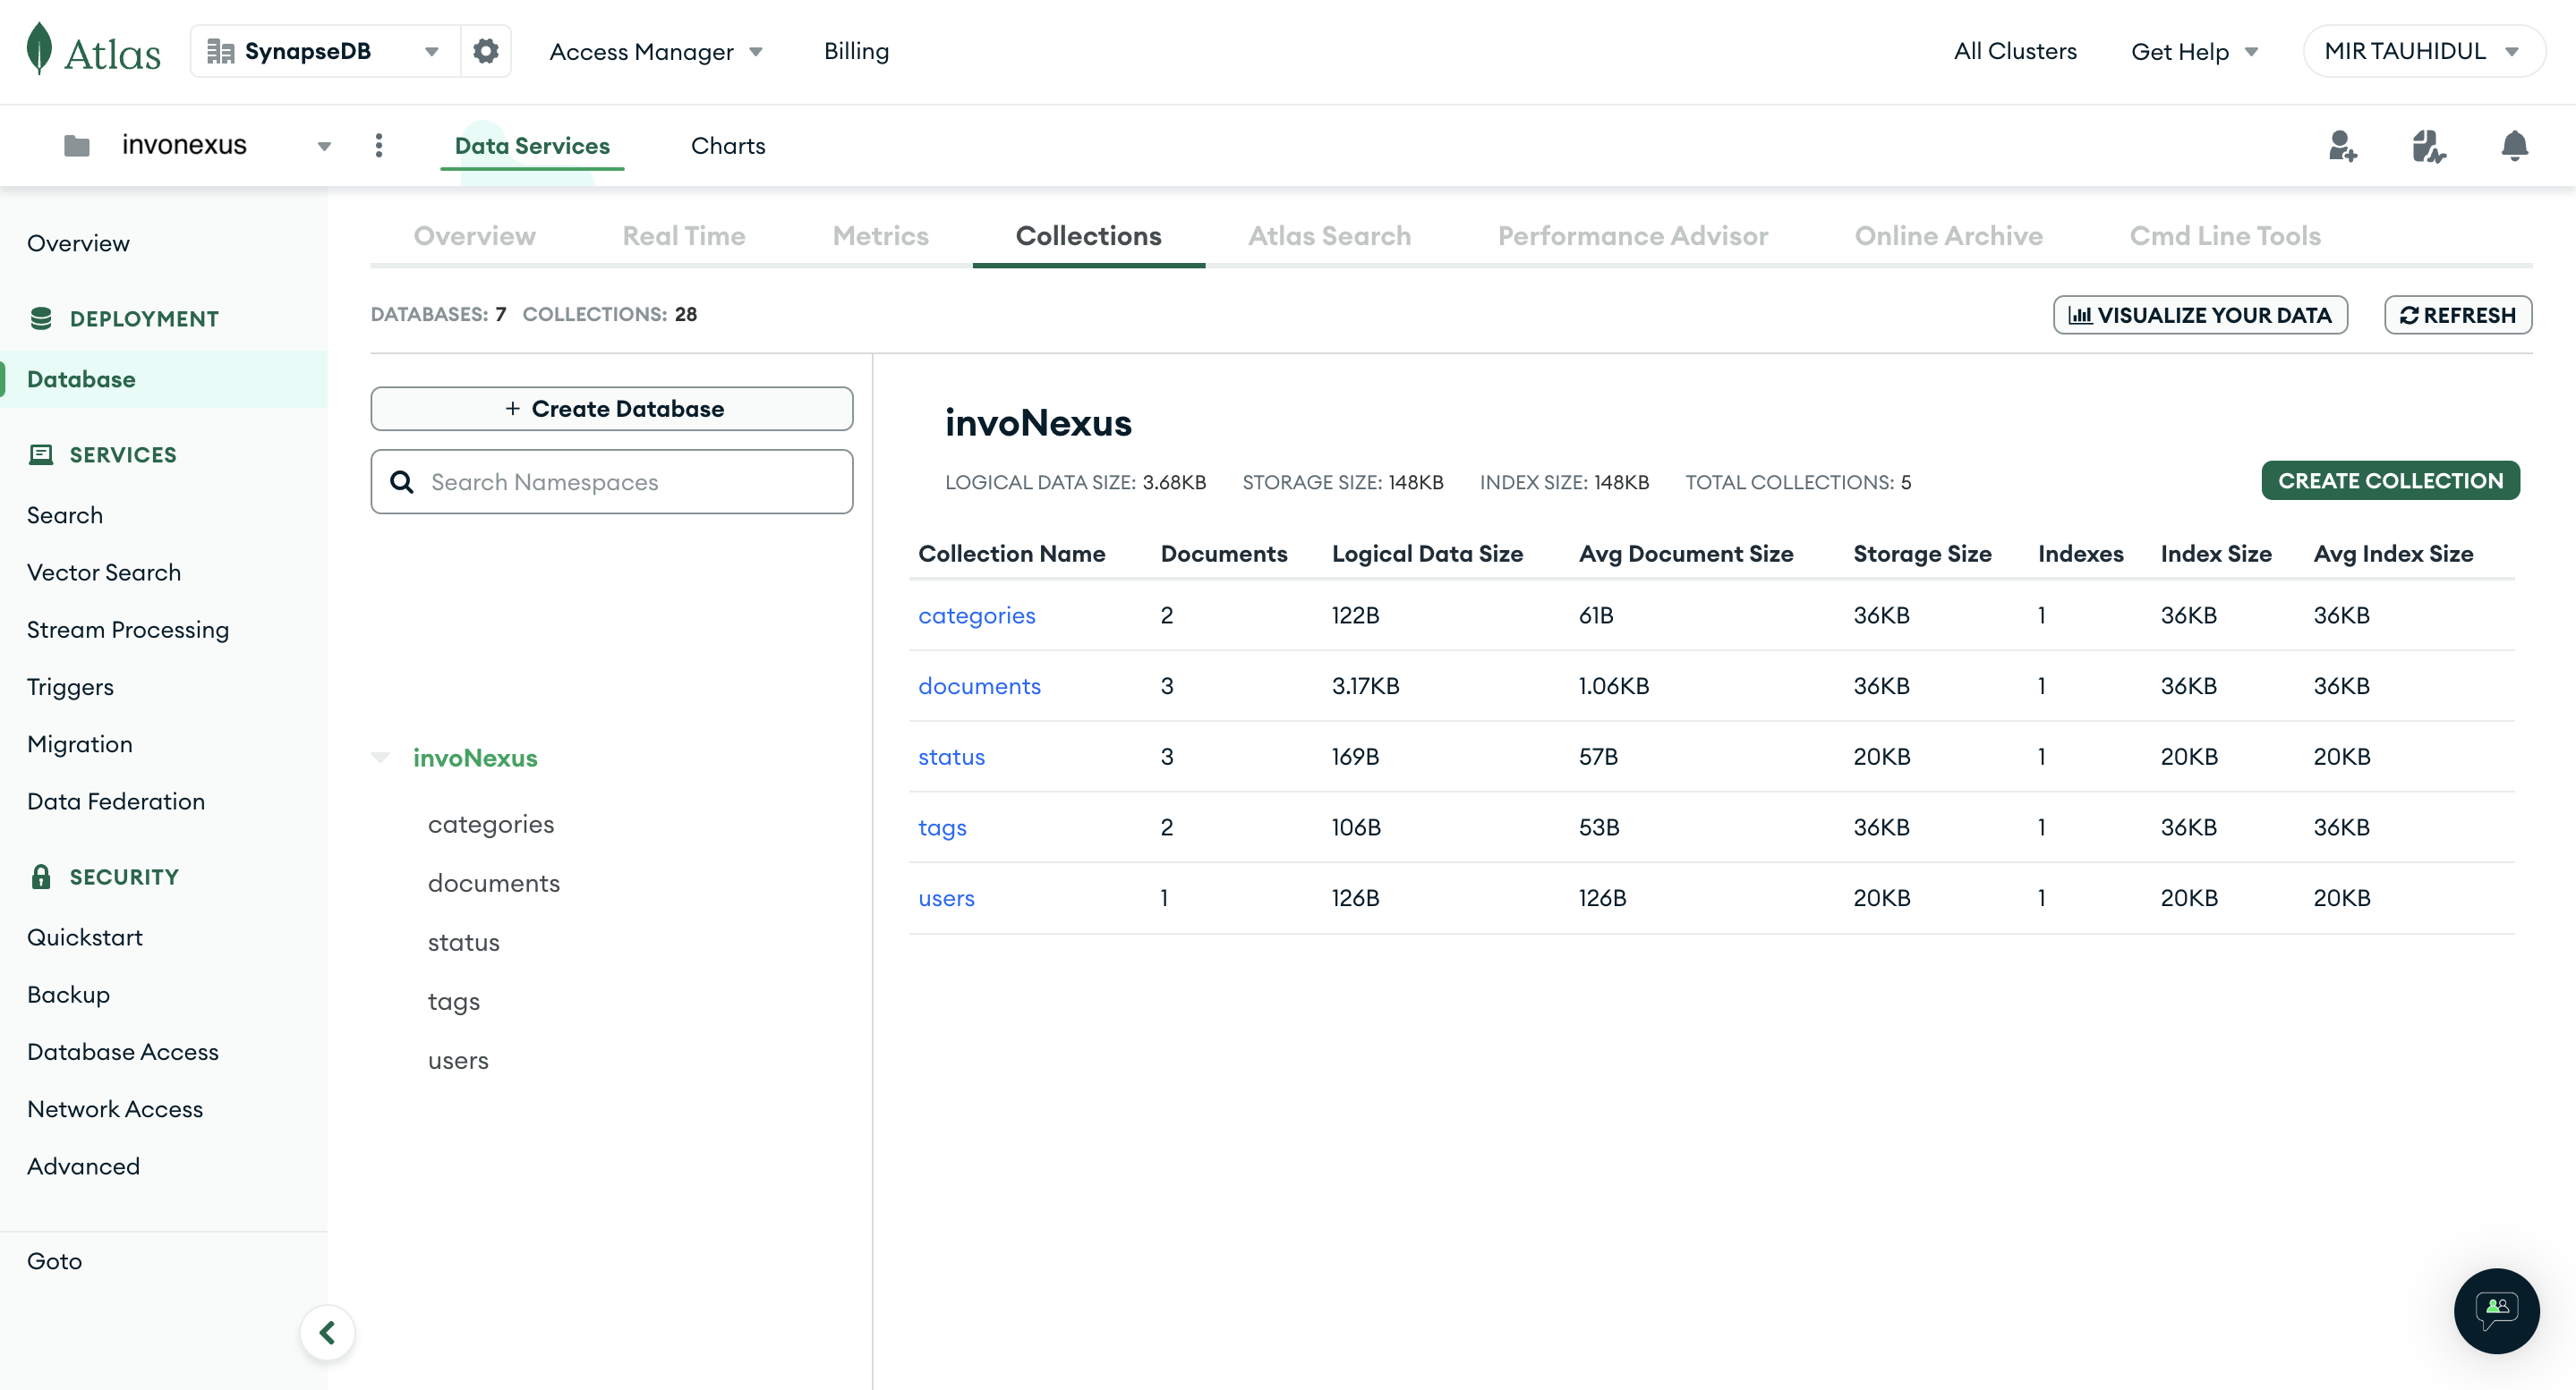2576x1390 pixels.
Task: Switch to the Data Services tab
Action: click(x=532, y=146)
